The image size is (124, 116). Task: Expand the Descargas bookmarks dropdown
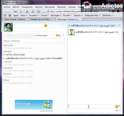pyautogui.click(x=56, y=15)
